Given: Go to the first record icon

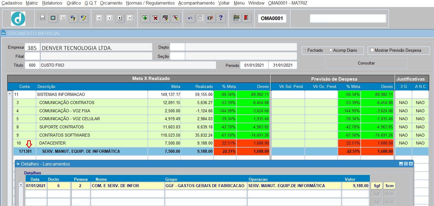Looking at the screenshot, I should (x=99, y=18).
